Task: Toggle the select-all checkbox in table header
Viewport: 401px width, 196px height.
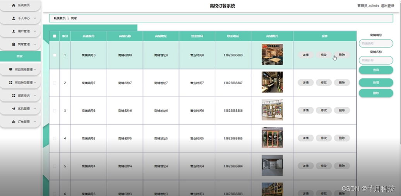Action: click(55, 36)
